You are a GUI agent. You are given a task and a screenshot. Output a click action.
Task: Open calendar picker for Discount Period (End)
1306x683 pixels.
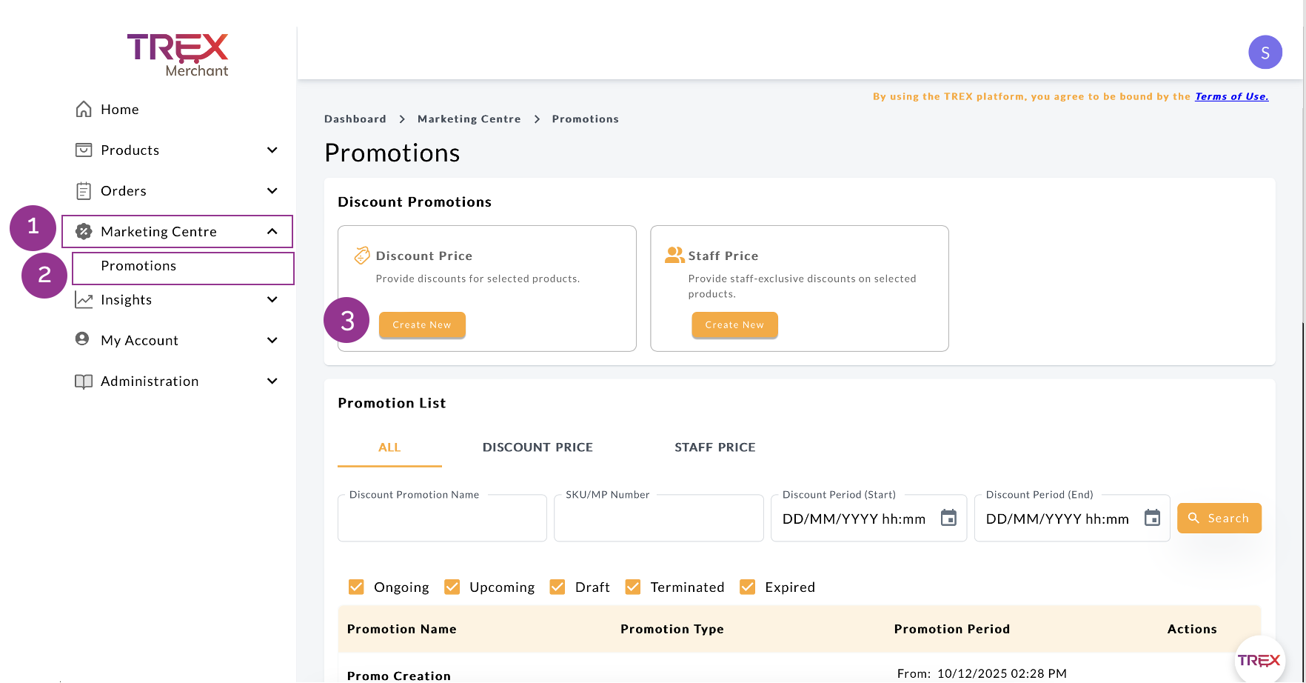pyautogui.click(x=1152, y=518)
